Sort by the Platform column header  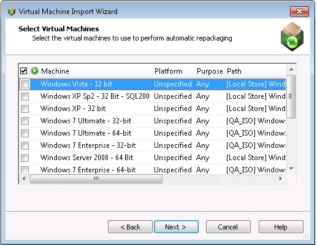click(174, 71)
